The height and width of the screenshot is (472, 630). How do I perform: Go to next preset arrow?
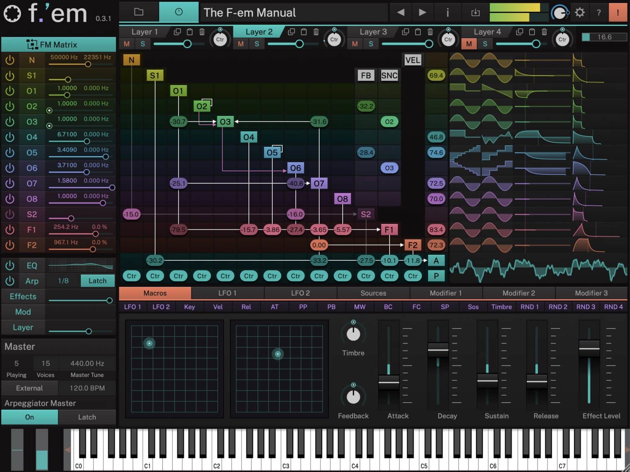pos(423,13)
